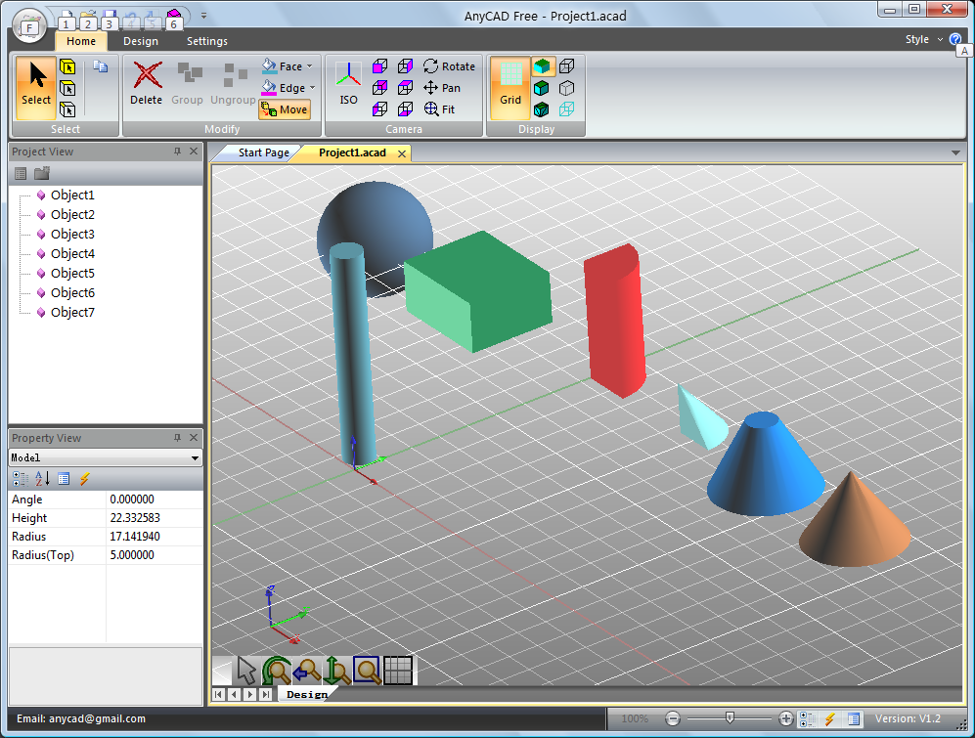
Task: Click the magnifier inside a blue square
Action: pyautogui.click(x=367, y=671)
